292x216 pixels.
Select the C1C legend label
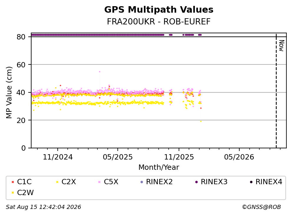(x=24, y=182)
